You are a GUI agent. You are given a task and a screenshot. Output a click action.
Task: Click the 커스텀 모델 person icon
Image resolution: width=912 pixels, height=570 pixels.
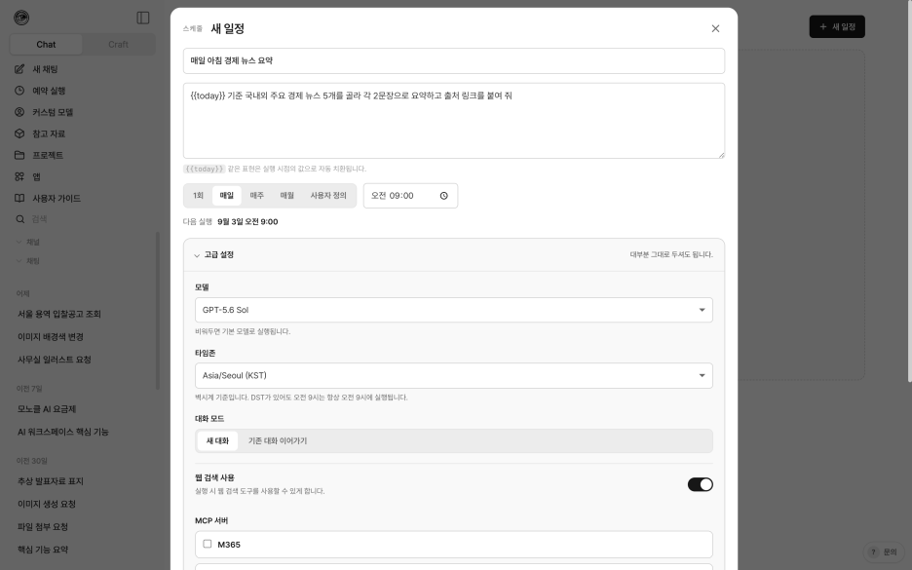(x=19, y=112)
